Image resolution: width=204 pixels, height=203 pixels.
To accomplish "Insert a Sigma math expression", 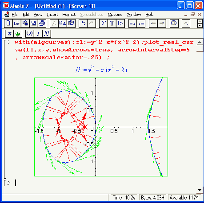I will pos(104,23).
